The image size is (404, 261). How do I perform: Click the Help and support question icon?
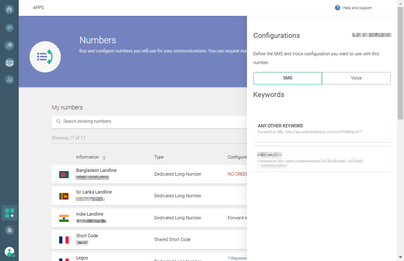[x=337, y=8]
